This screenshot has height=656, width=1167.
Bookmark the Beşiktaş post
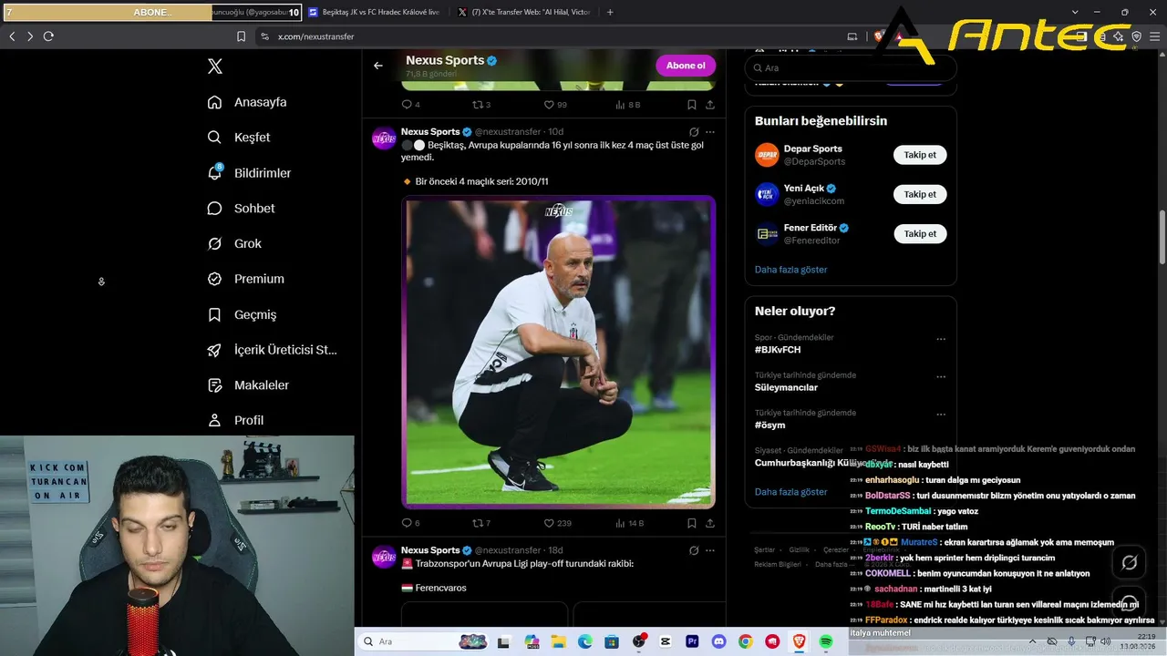pos(692,523)
